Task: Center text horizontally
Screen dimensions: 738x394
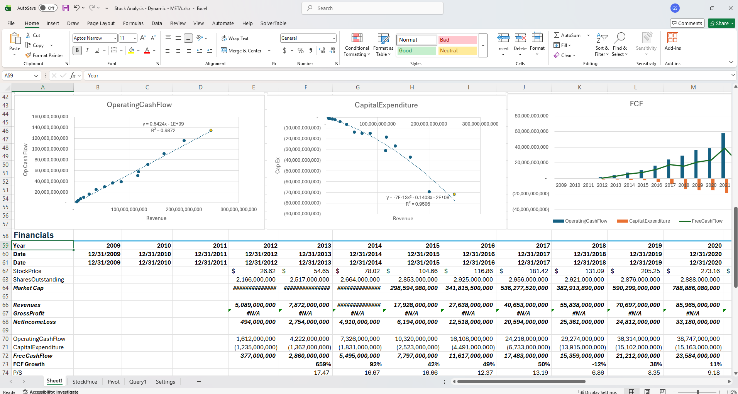Action: tap(178, 50)
